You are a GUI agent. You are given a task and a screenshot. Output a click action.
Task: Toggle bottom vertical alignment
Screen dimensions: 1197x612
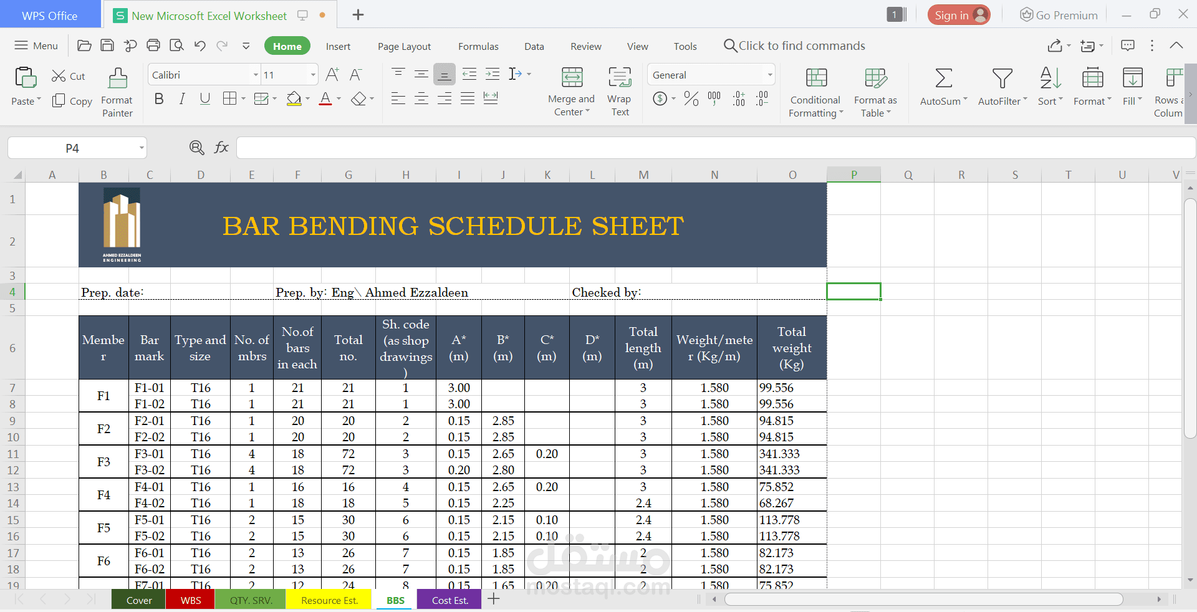click(x=445, y=74)
